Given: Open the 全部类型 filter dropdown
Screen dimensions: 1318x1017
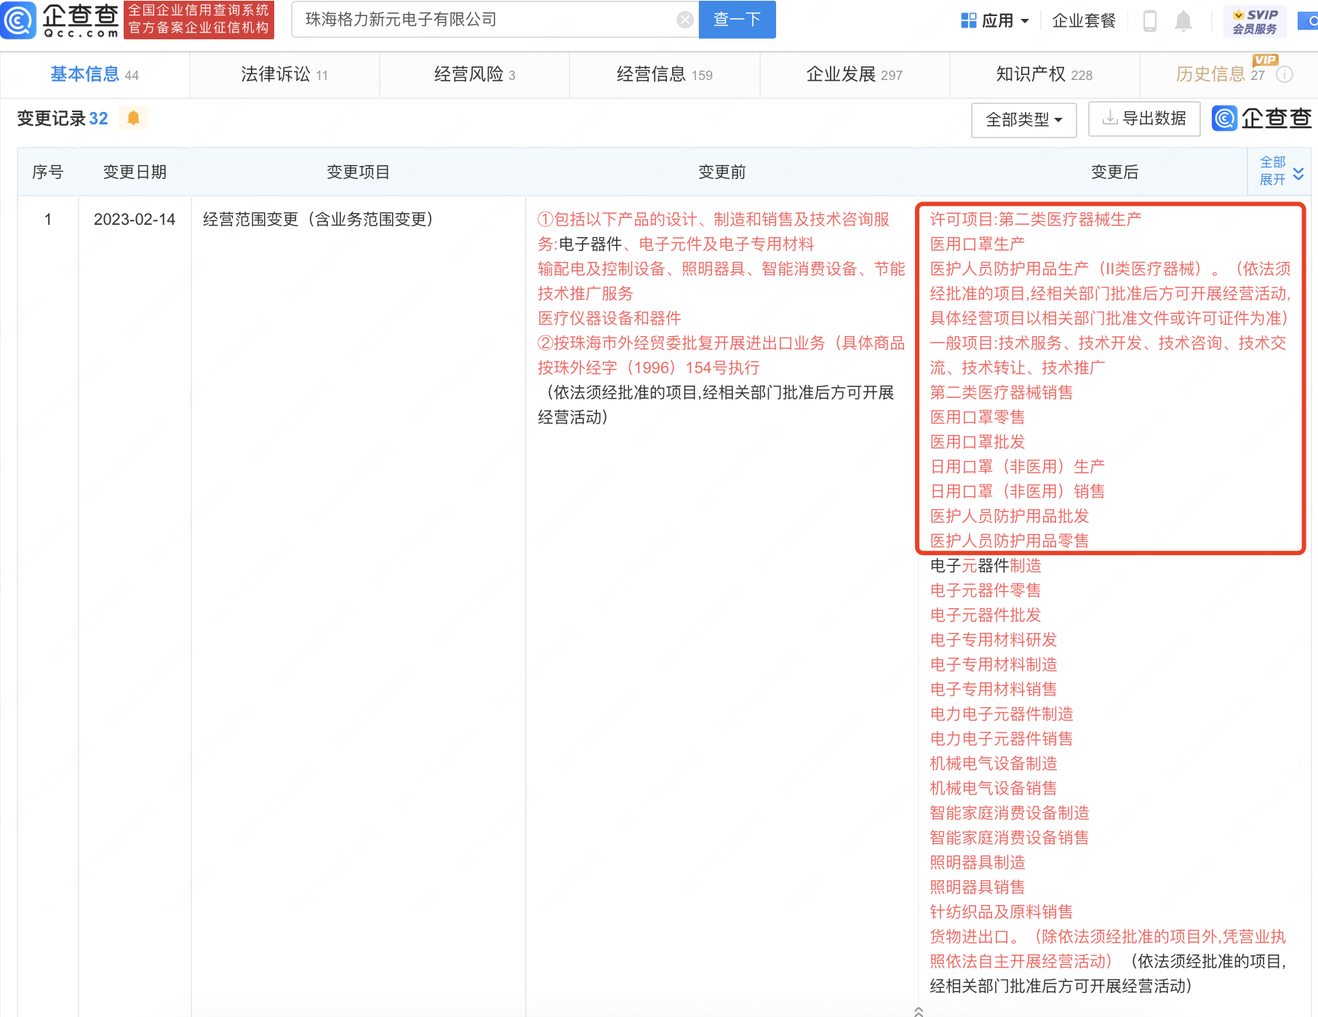Looking at the screenshot, I should tap(1024, 119).
